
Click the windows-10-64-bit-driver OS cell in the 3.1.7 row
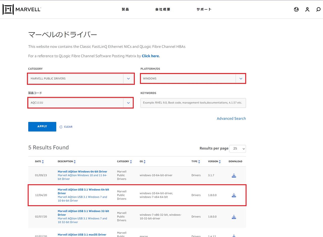point(156,175)
